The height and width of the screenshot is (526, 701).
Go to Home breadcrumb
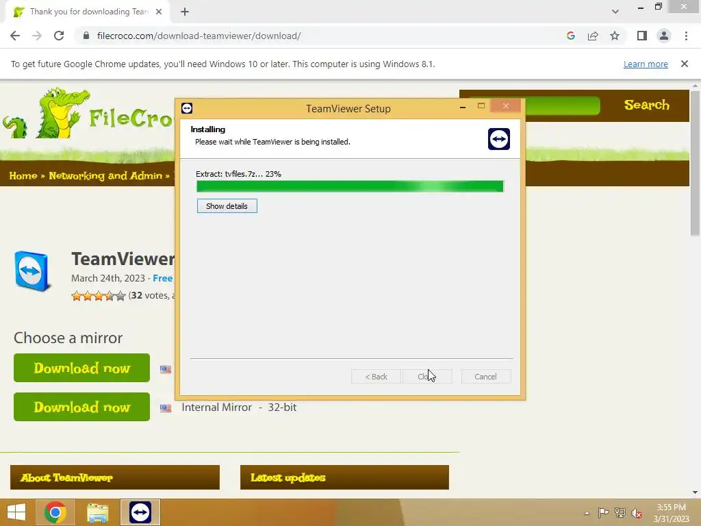[23, 176]
